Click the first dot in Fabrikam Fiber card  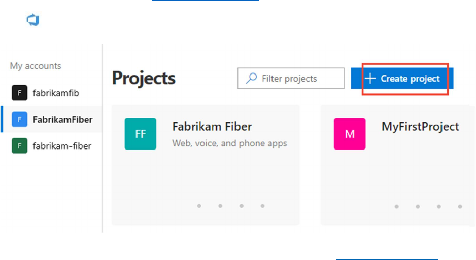click(199, 206)
